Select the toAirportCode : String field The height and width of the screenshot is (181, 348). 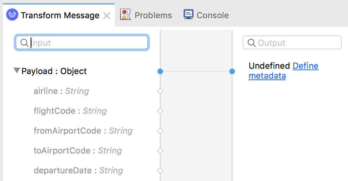pyautogui.click(x=78, y=151)
